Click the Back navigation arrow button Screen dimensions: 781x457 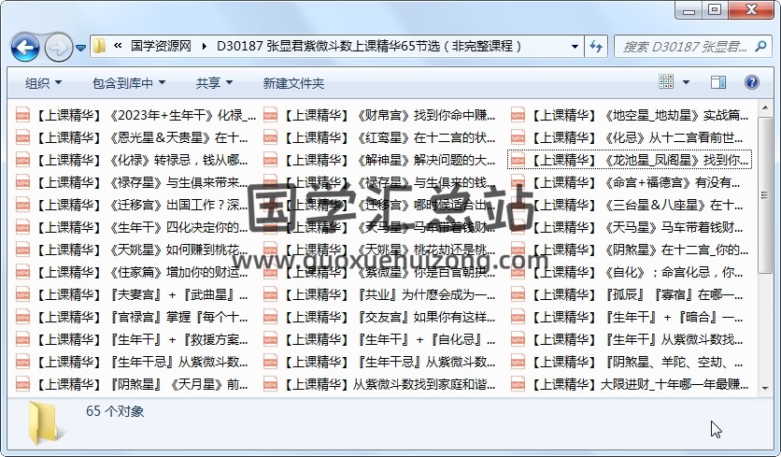click(x=25, y=47)
